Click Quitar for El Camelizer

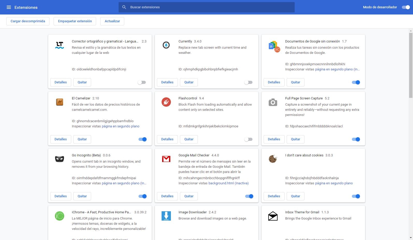pos(82,139)
